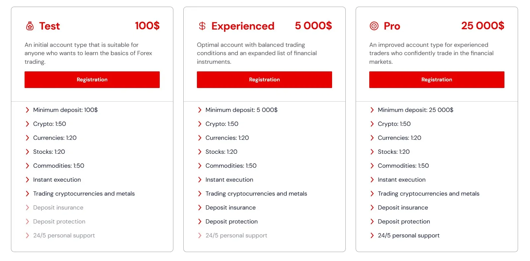The image size is (530, 261).
Task: Click the dollar sign icon beside Experienced
Action: [202, 26]
